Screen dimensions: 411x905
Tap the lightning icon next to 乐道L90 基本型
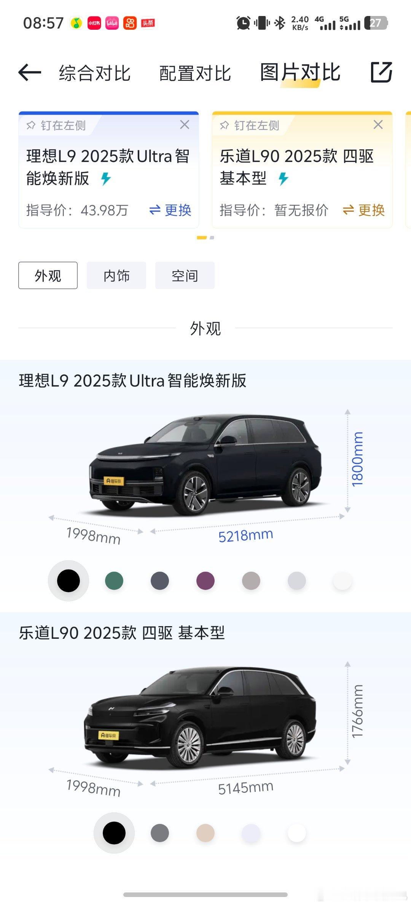(x=284, y=179)
